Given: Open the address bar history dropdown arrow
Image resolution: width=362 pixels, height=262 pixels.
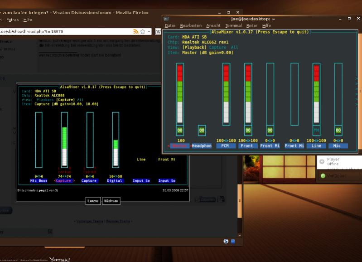Looking at the screenshot, I should (149, 32).
